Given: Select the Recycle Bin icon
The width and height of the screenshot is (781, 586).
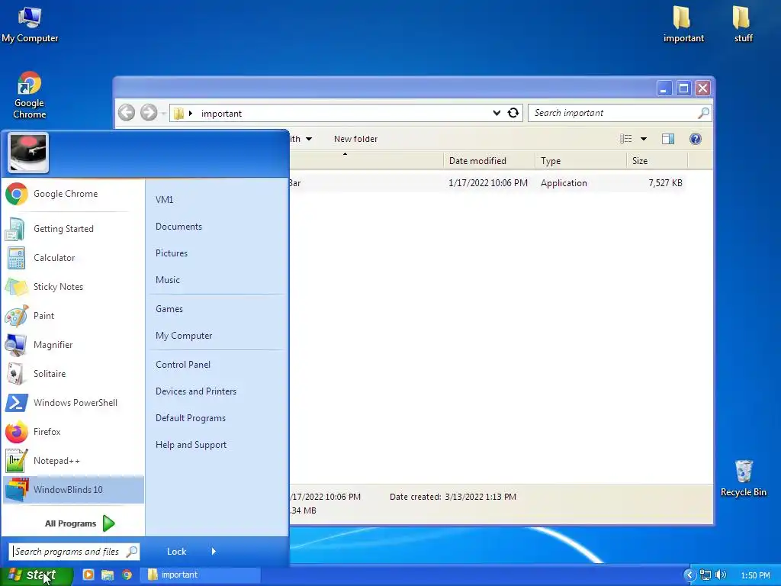Looking at the screenshot, I should pyautogui.click(x=743, y=478).
